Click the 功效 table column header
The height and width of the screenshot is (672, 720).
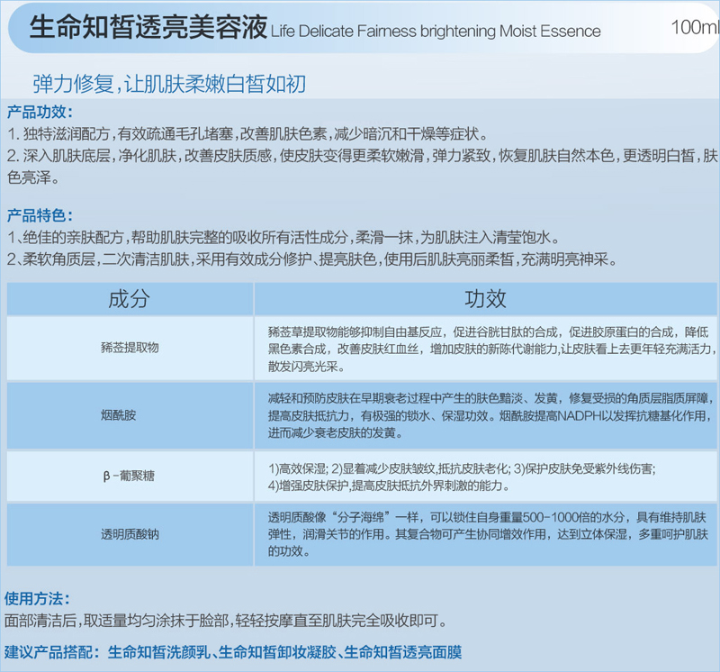point(485,298)
